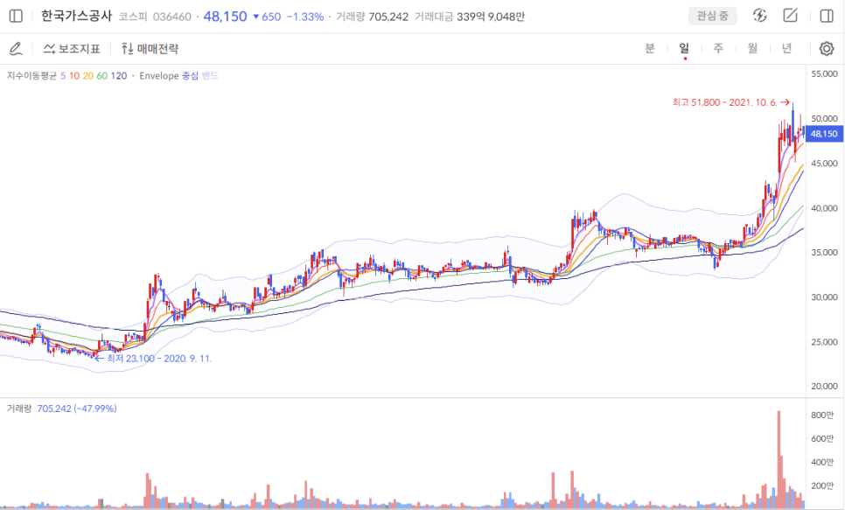
Task: Open 매매전략 trading strategy menu
Action: tap(150, 49)
